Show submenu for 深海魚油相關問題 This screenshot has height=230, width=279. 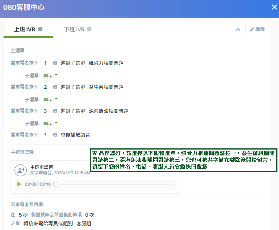point(51,123)
